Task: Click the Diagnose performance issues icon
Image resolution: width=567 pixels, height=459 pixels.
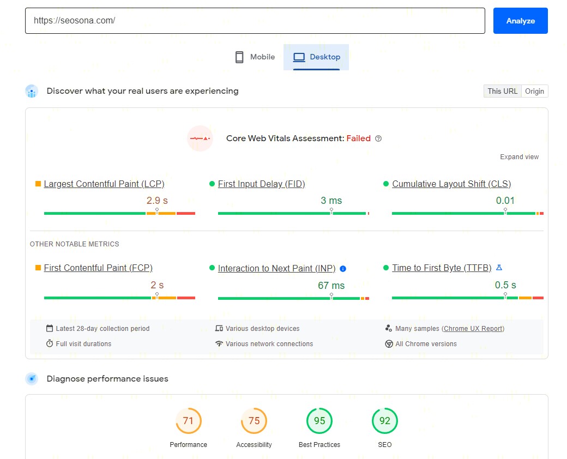Action: (x=32, y=379)
